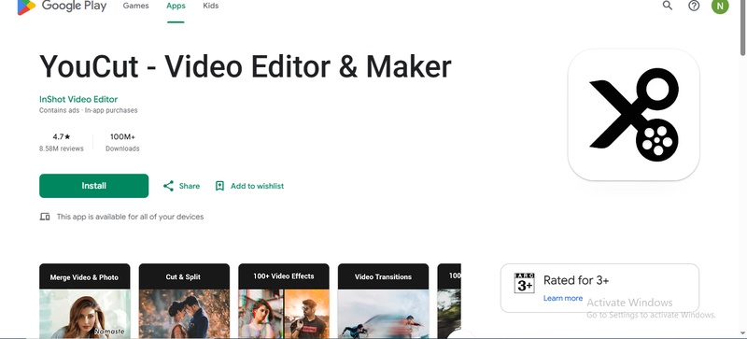Image resolution: width=747 pixels, height=339 pixels.
Task: Open the search magnifier icon
Action: pos(668,6)
